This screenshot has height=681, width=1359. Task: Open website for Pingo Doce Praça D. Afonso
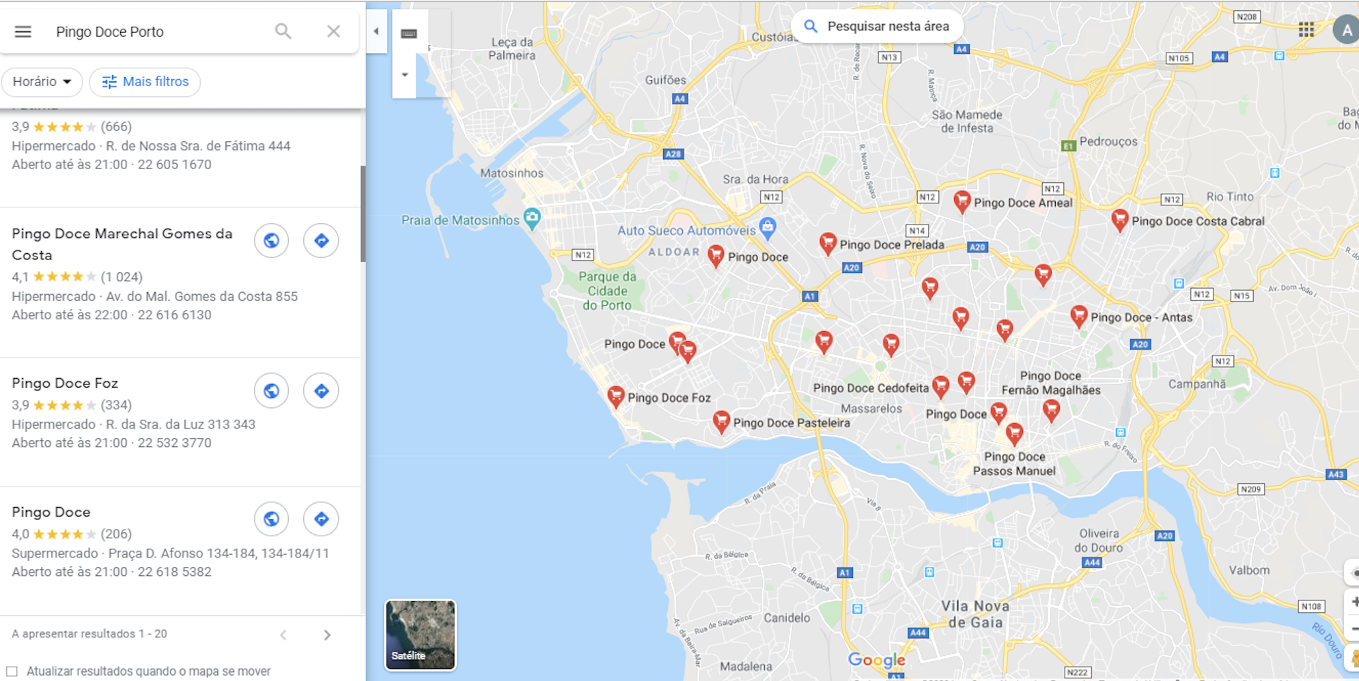(271, 519)
